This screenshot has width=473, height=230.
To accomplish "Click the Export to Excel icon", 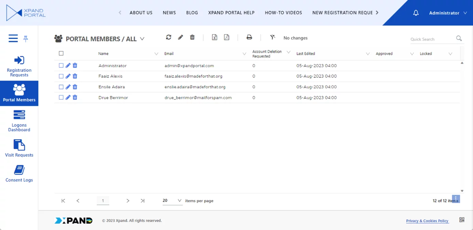I will click(x=214, y=37).
